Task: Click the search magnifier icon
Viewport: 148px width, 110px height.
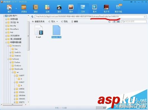Action: pos(123,21)
